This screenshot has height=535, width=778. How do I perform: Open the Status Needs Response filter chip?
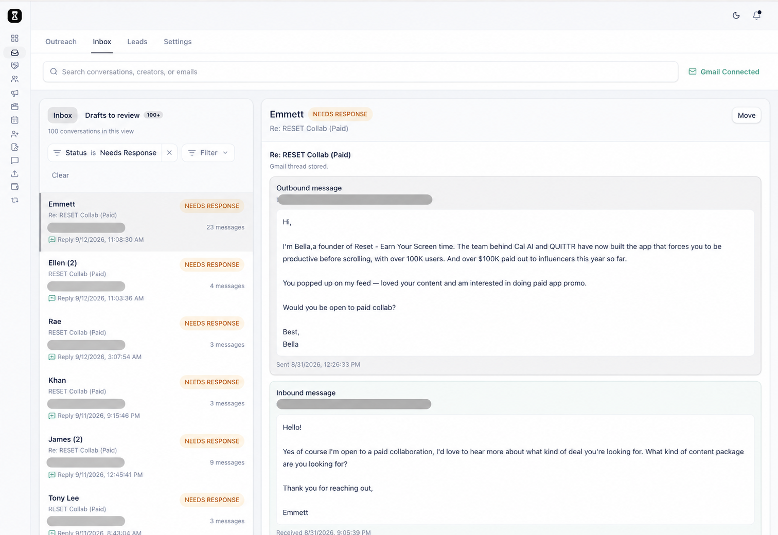coord(105,153)
